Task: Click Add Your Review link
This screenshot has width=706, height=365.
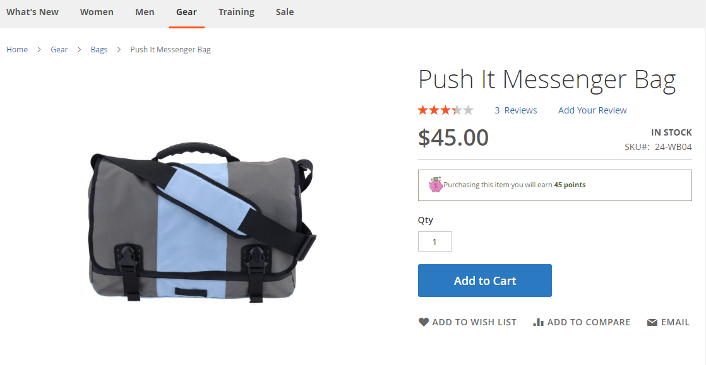Action: tap(592, 110)
